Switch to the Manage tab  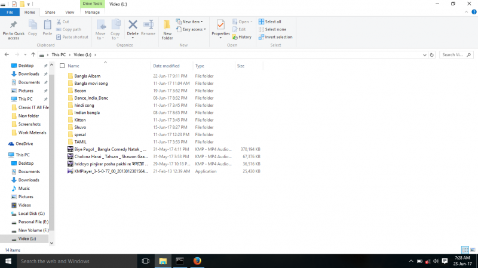click(93, 12)
